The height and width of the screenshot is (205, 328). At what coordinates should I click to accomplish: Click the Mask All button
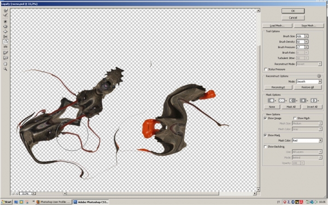[x=291, y=107]
